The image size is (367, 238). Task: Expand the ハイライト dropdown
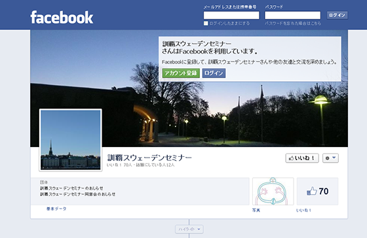coord(189,229)
